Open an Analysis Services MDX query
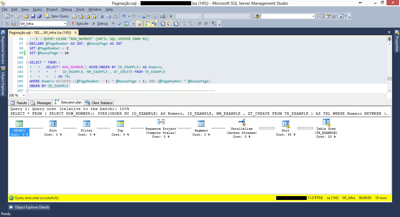Image resolution: width=400 pixels, height=217 pixels. pyautogui.click(x=81, y=16)
